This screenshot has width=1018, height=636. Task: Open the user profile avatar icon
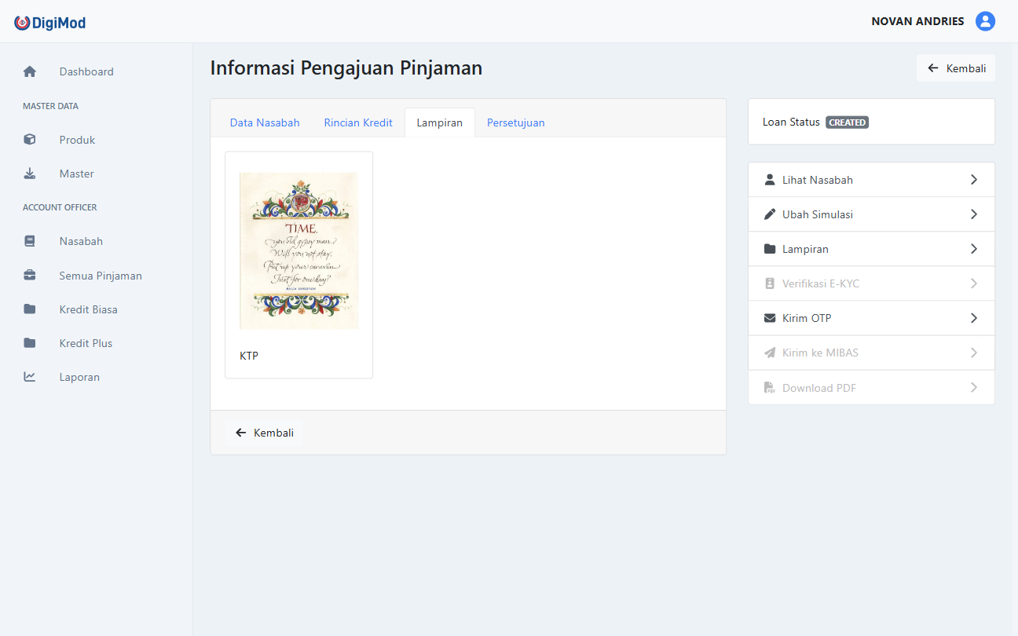(x=985, y=21)
